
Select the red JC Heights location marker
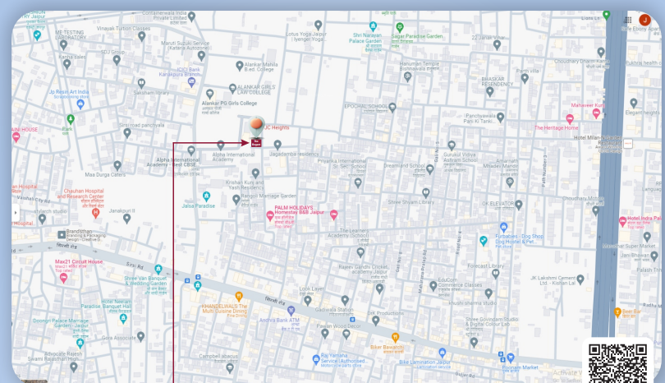pos(257,126)
